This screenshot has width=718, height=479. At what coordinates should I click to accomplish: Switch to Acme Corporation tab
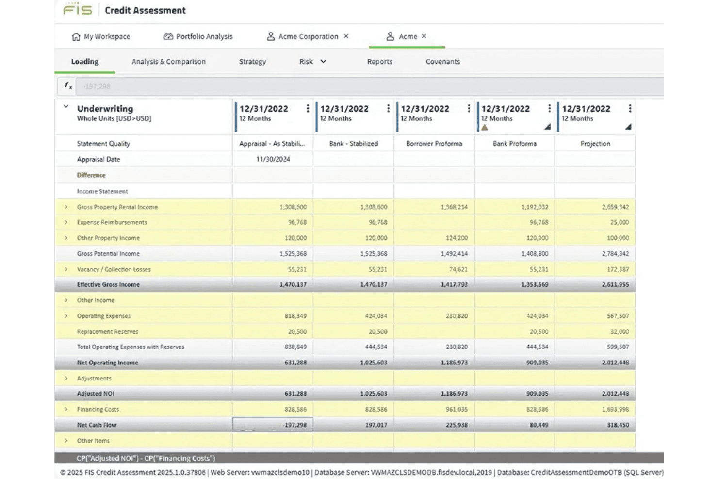pyautogui.click(x=302, y=36)
